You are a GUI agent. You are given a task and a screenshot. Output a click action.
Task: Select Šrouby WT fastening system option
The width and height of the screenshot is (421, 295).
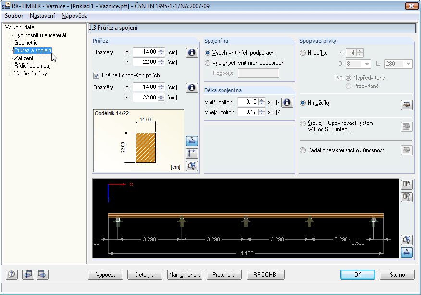303,123
